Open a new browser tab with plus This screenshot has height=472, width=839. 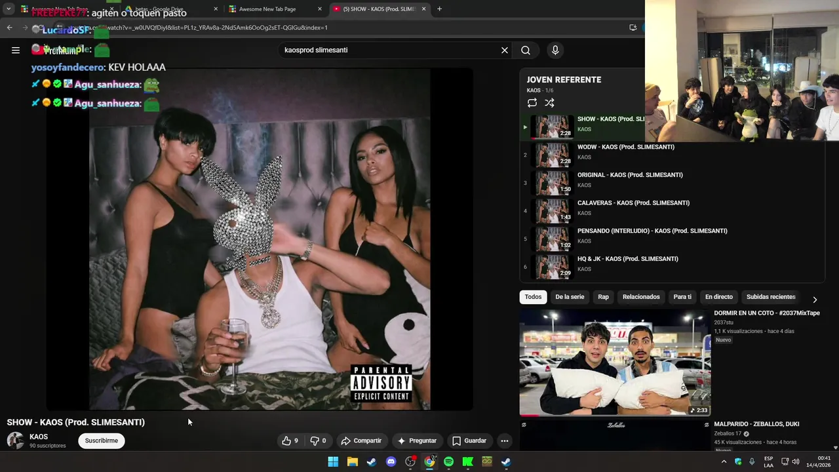tap(439, 9)
